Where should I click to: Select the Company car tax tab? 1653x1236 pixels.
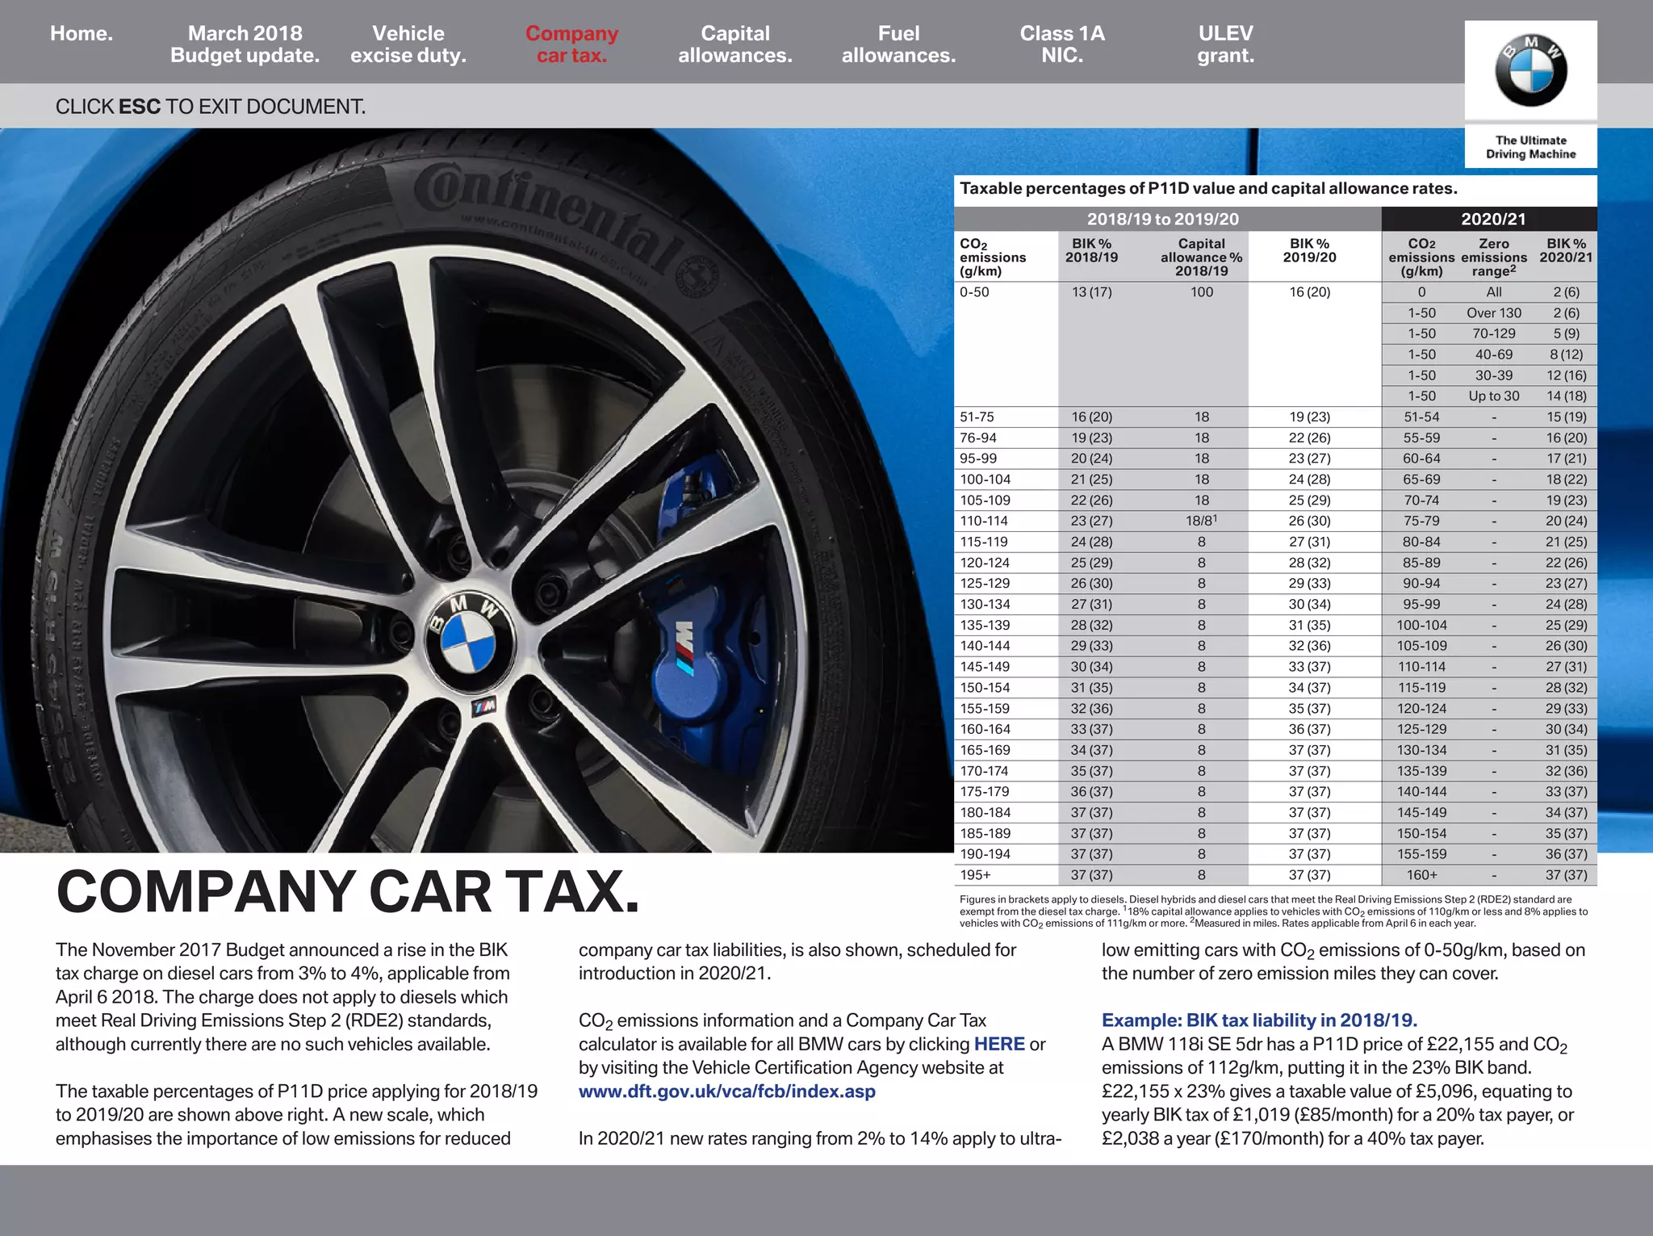click(x=571, y=44)
